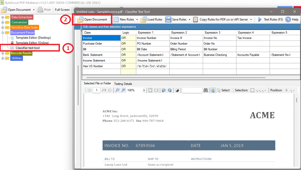The image size is (301, 170).
Task: Click Test Rules (F5) play icon
Action: point(260,20)
